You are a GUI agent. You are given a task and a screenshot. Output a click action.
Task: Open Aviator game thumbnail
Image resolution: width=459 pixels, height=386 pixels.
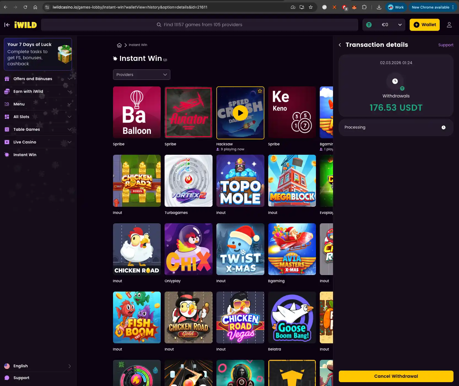189,112
